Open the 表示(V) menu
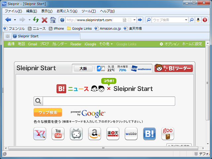The height and width of the screenshot is (159, 212). point(47,11)
